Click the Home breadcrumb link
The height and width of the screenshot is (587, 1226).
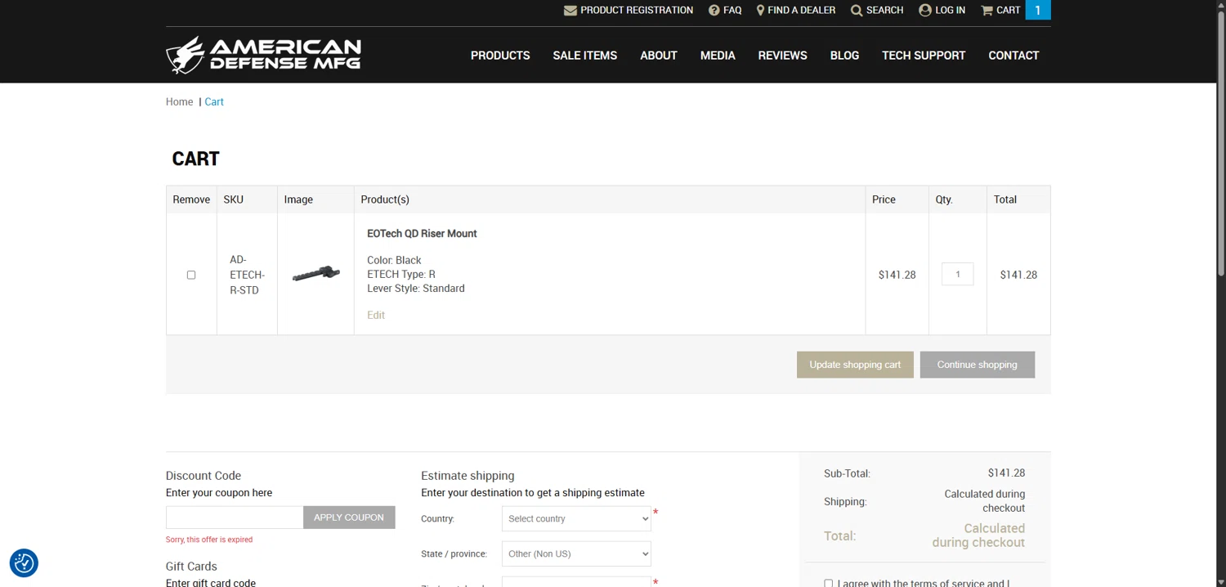180,101
